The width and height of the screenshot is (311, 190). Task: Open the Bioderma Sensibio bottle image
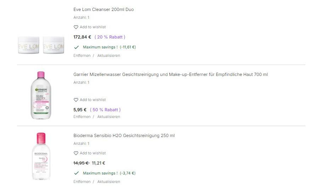tap(41, 156)
